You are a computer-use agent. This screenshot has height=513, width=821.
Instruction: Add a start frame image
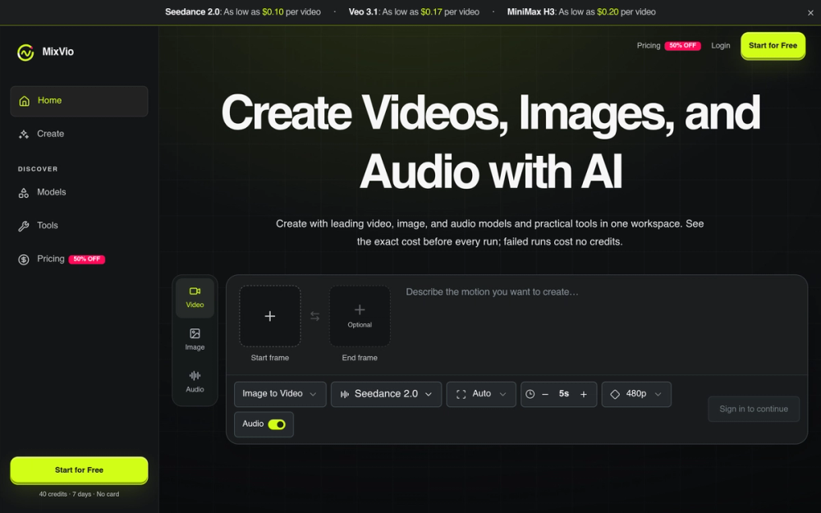pos(269,316)
